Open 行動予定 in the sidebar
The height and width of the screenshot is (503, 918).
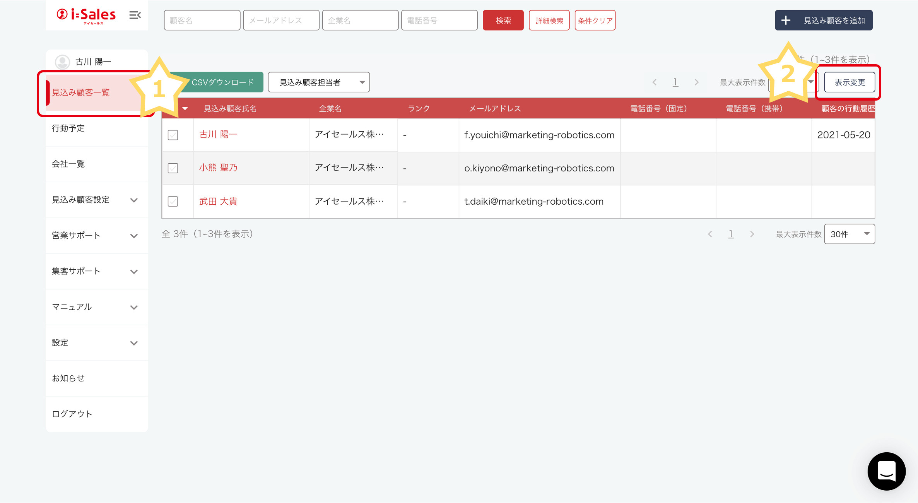(68, 128)
